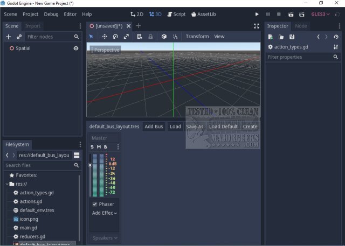Viewport: 345px width, 246px height.
Task: Select the Move mode tool in viewport toolbar
Action: tap(105, 37)
